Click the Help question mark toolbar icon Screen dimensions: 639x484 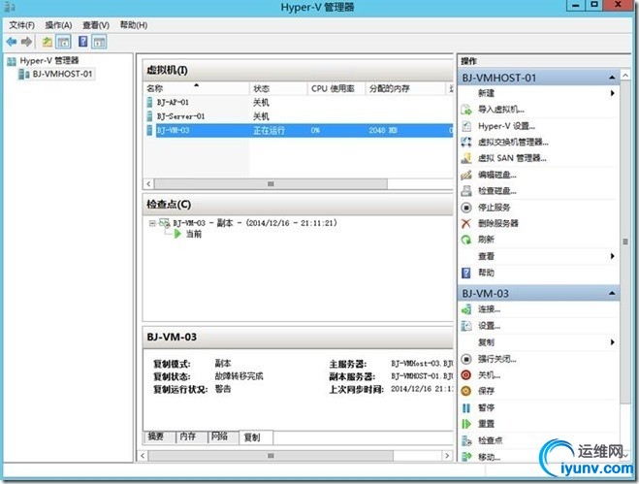click(x=82, y=41)
